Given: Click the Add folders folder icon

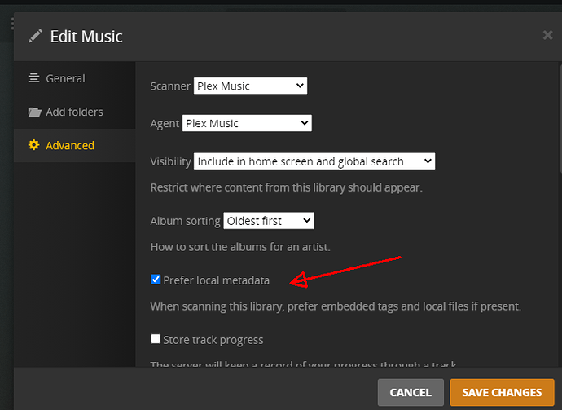Looking at the screenshot, I should pos(34,112).
